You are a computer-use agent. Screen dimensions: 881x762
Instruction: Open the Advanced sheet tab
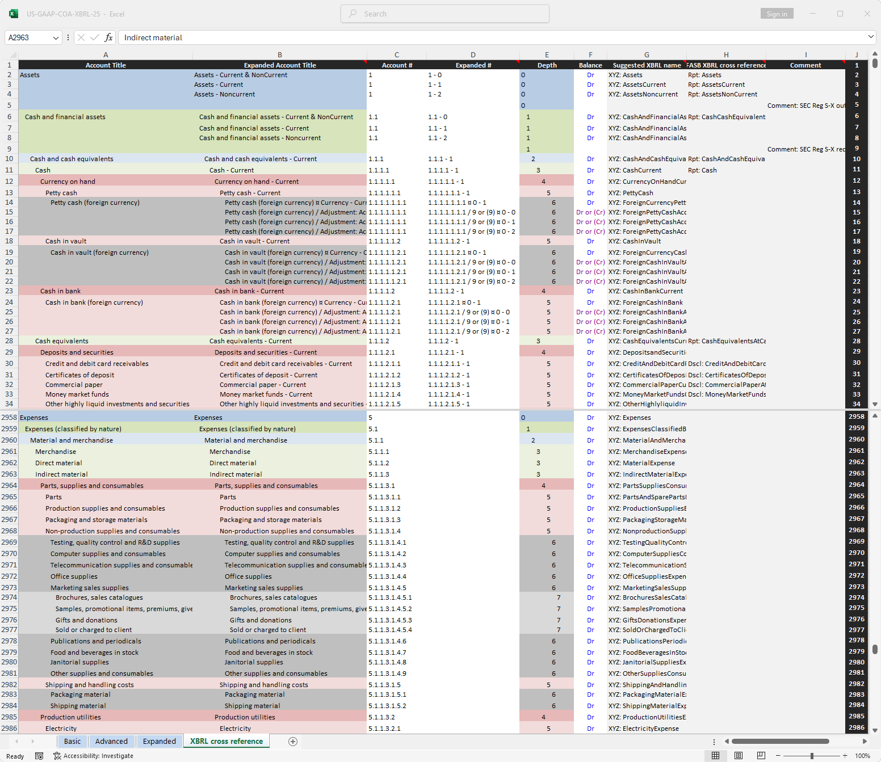click(x=111, y=742)
